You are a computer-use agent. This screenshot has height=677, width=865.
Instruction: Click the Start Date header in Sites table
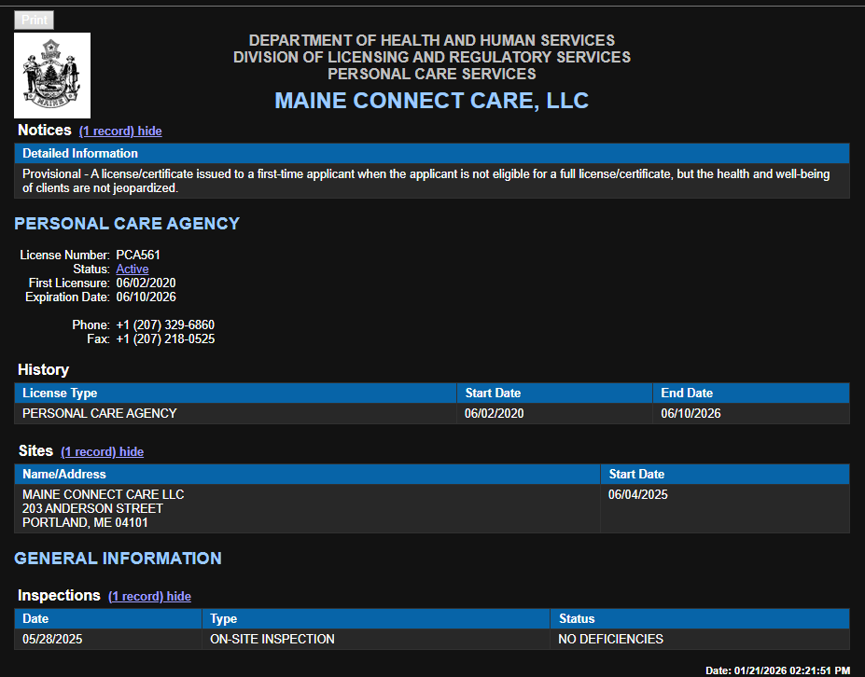click(x=636, y=474)
